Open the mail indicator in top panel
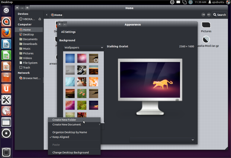 [x=178, y=2]
